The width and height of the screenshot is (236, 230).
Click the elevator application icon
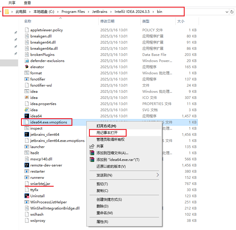click(27, 67)
